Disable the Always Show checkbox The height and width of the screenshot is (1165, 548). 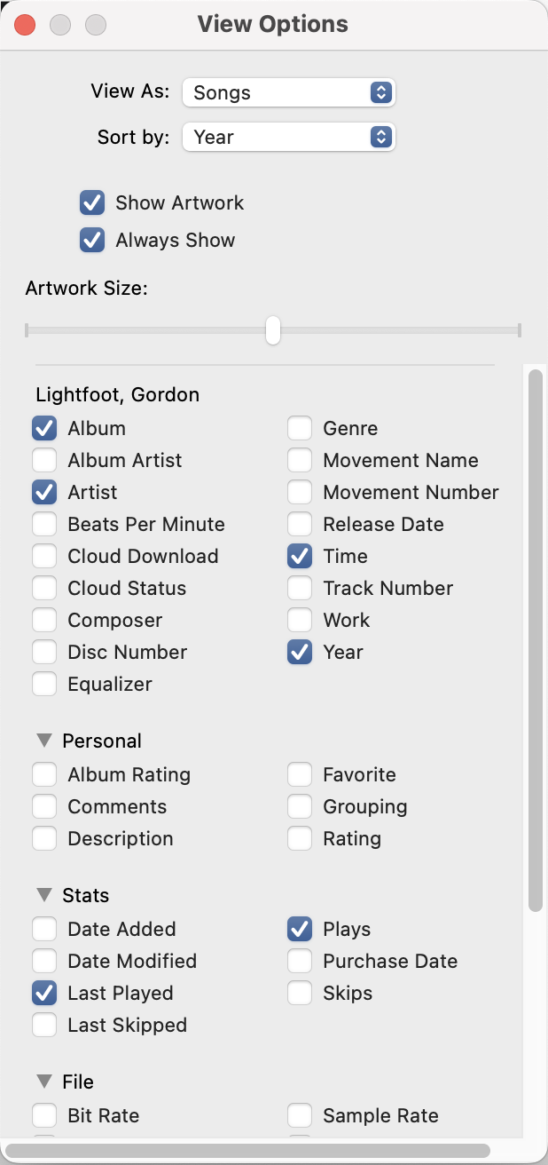[x=92, y=240]
